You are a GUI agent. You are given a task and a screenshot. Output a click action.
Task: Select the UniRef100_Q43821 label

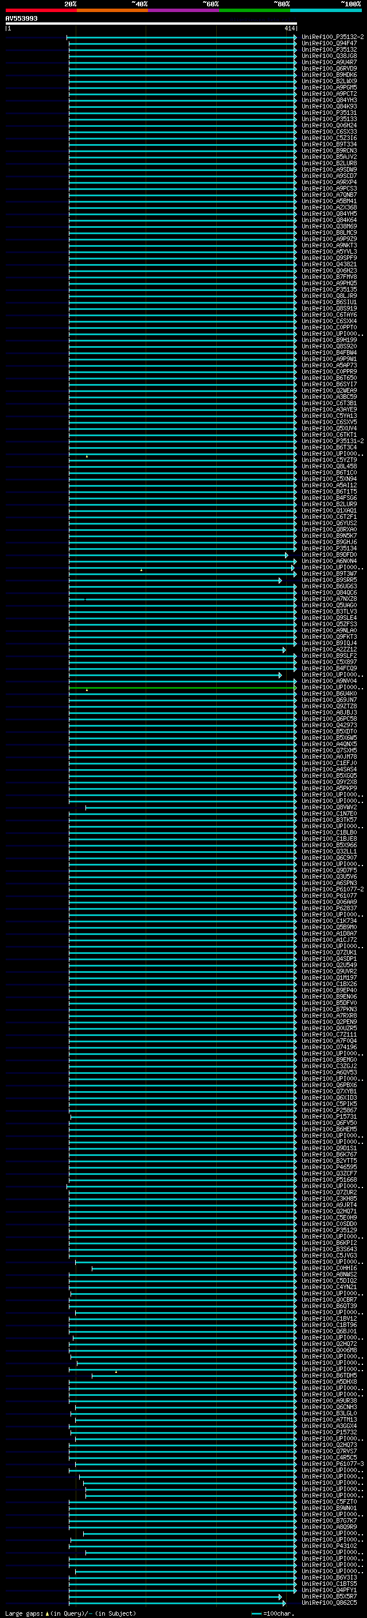pos(329,265)
